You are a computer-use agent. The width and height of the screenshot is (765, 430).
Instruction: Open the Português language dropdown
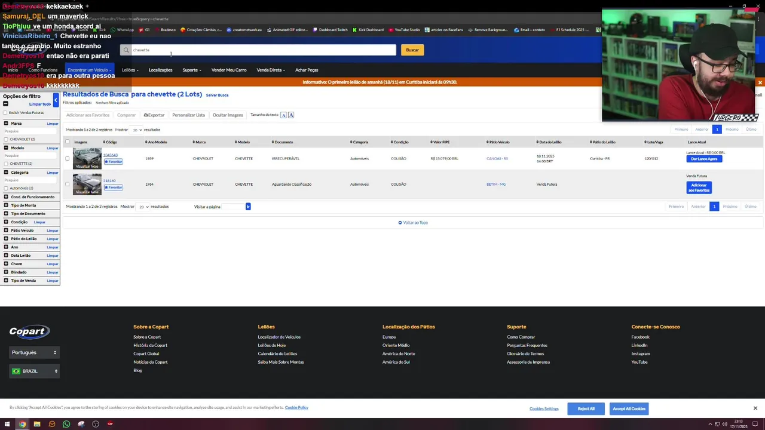click(x=34, y=353)
